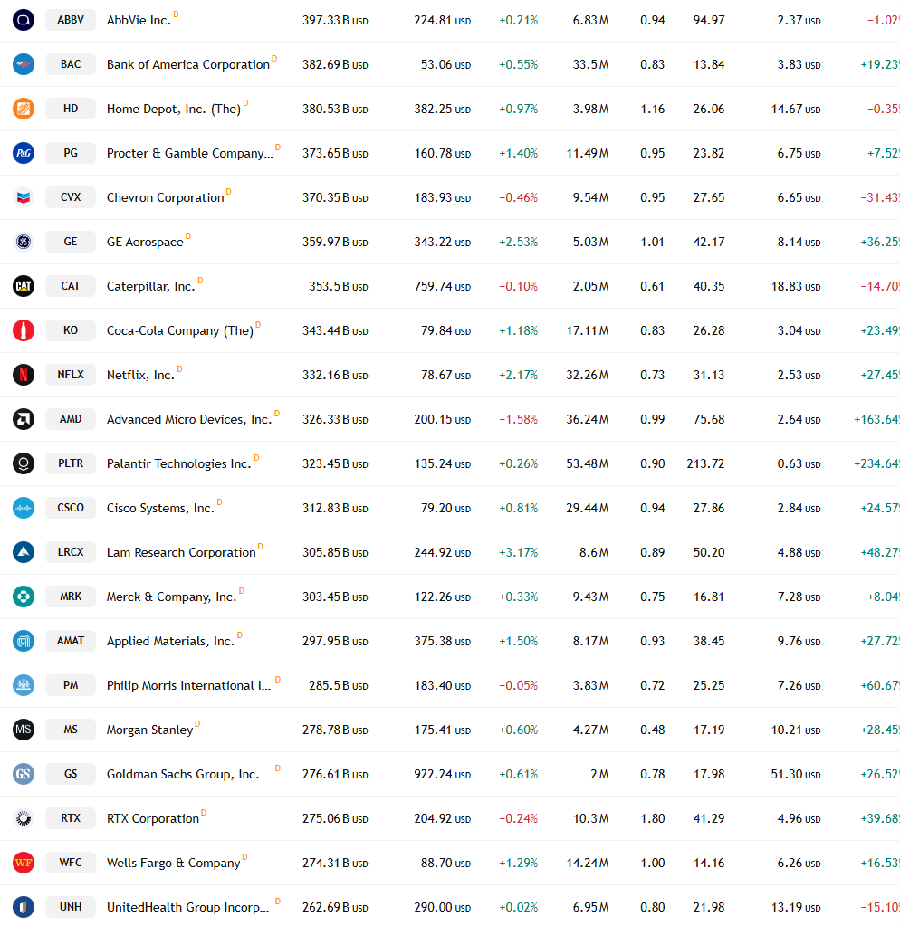This screenshot has height=926, width=900.
Task: Click the +3.17% change for Lam Research
Action: pos(518,552)
